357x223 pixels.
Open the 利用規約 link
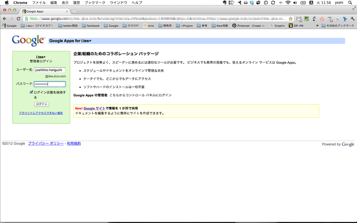point(74,143)
